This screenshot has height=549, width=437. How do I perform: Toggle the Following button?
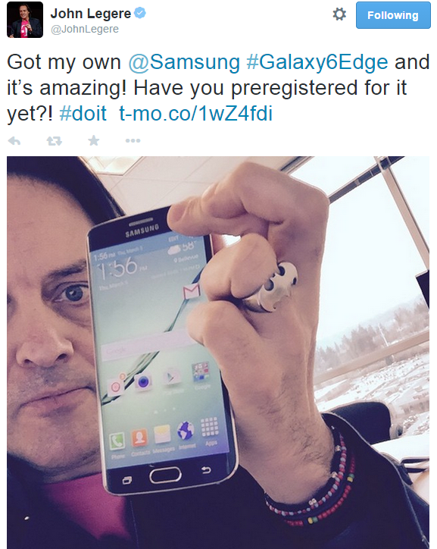tap(393, 15)
